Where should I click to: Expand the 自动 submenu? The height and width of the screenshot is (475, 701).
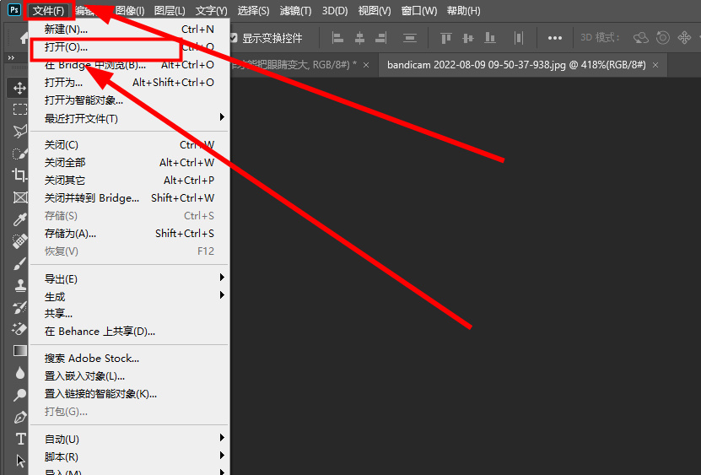[x=127, y=440]
